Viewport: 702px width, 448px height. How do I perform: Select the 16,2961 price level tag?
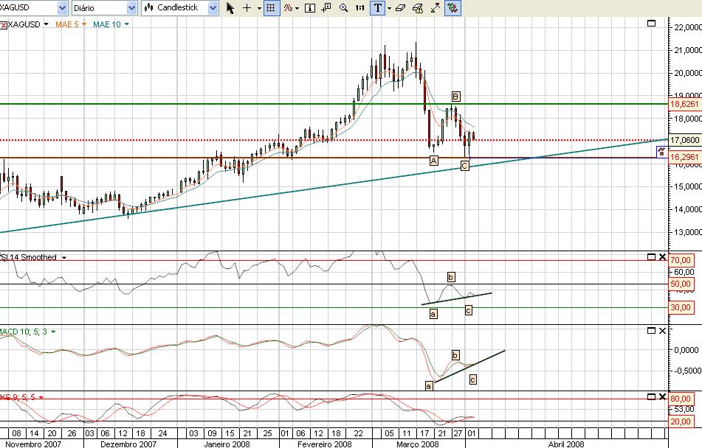[x=684, y=157]
